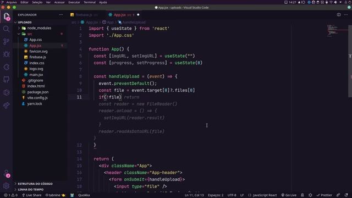Open firebase.js in the explorer tree

(38, 57)
